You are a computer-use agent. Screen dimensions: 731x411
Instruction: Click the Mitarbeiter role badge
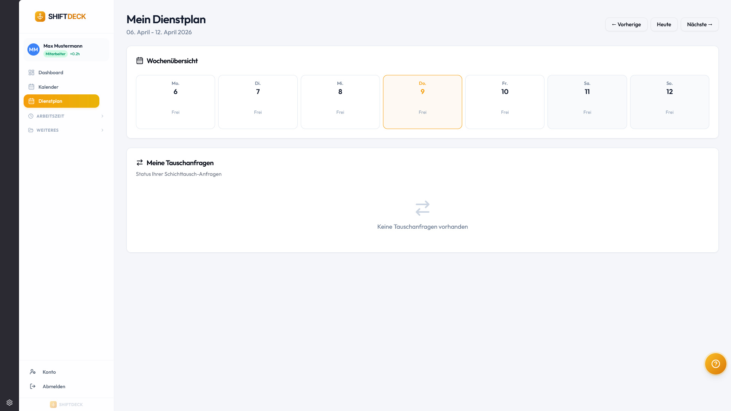click(x=55, y=54)
